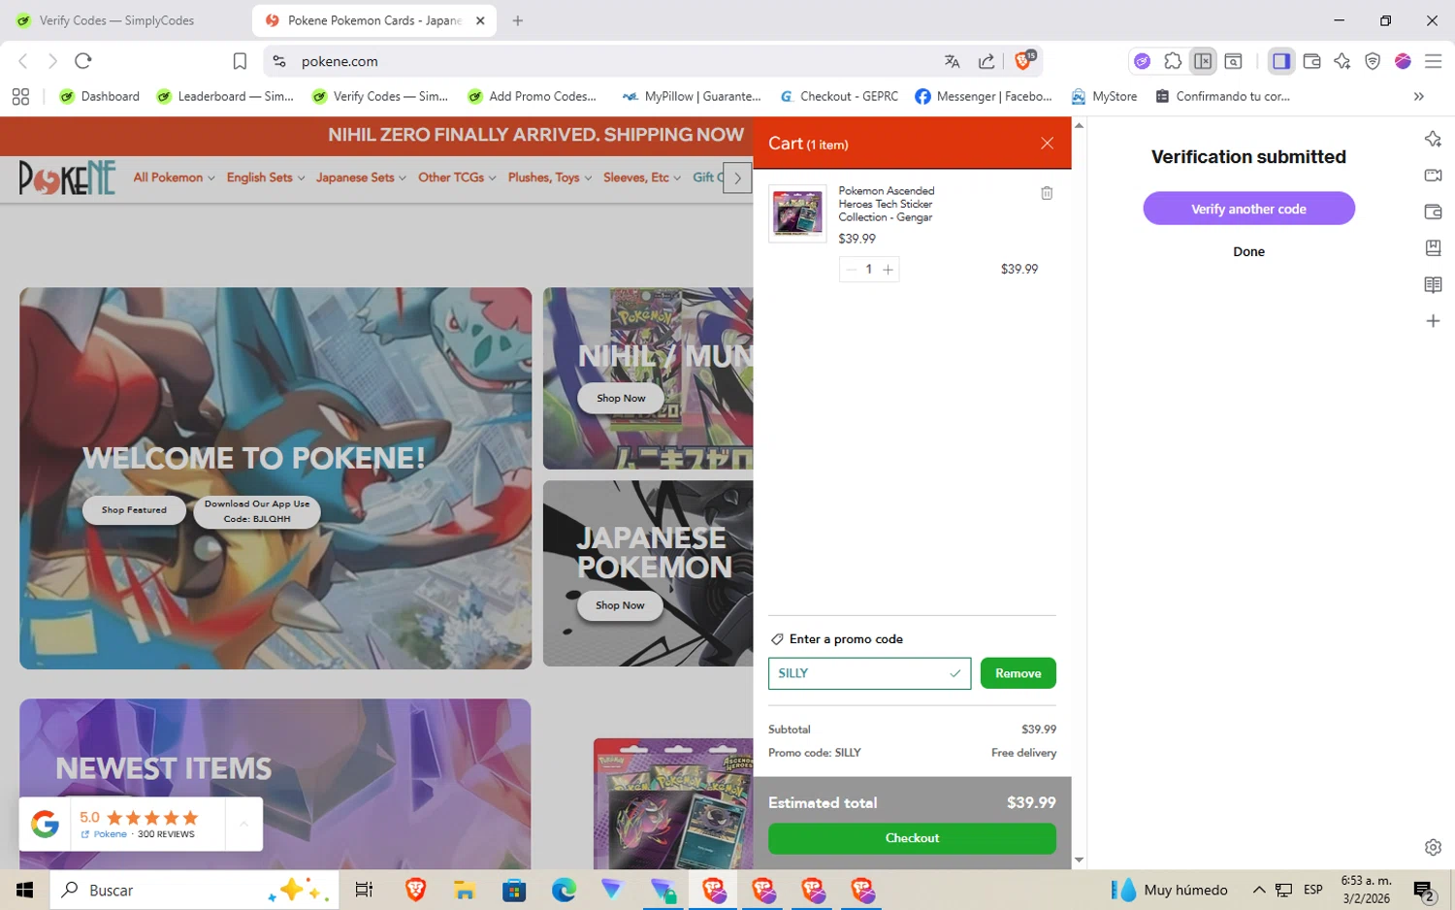Open the Brave Wallet icon
Screen dimensions: 1455x910
click(x=1311, y=61)
